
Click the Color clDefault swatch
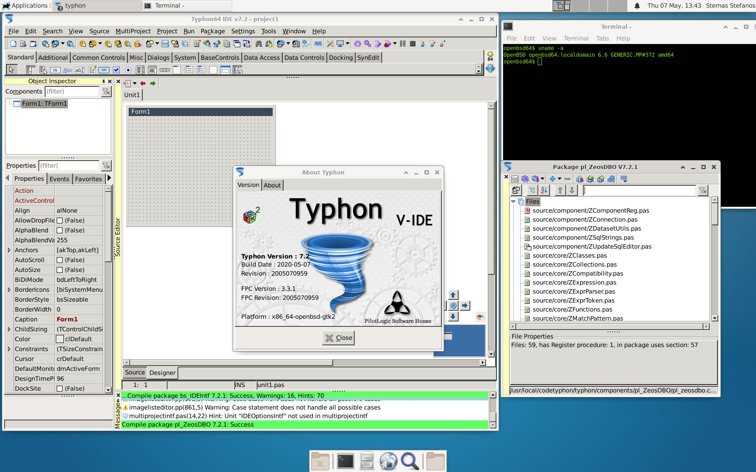pyautogui.click(x=60, y=339)
